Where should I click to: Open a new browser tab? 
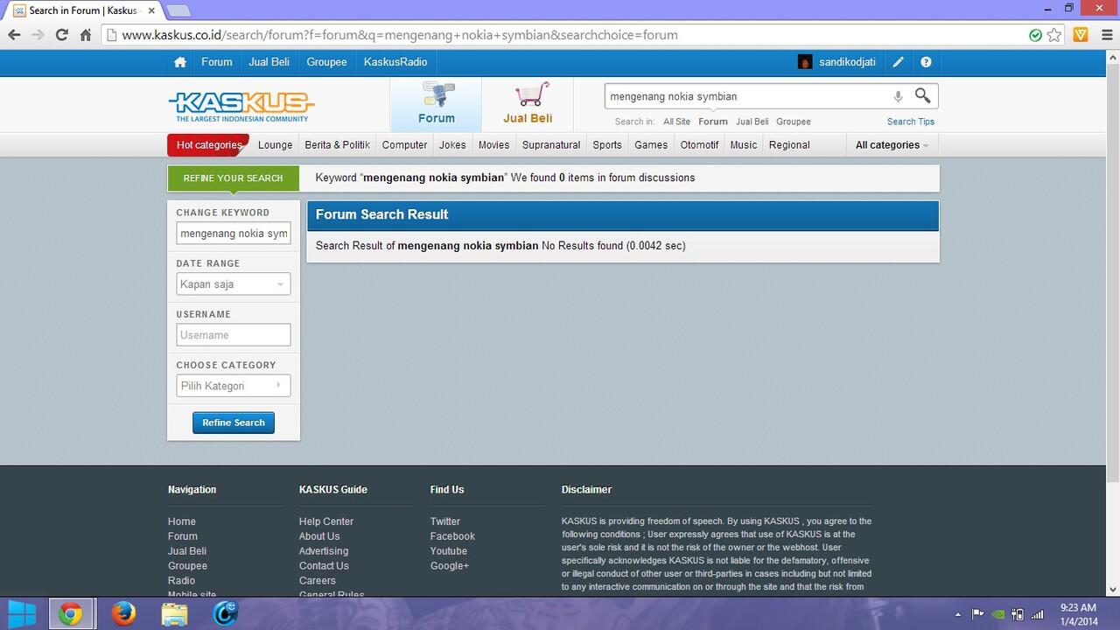tap(178, 10)
